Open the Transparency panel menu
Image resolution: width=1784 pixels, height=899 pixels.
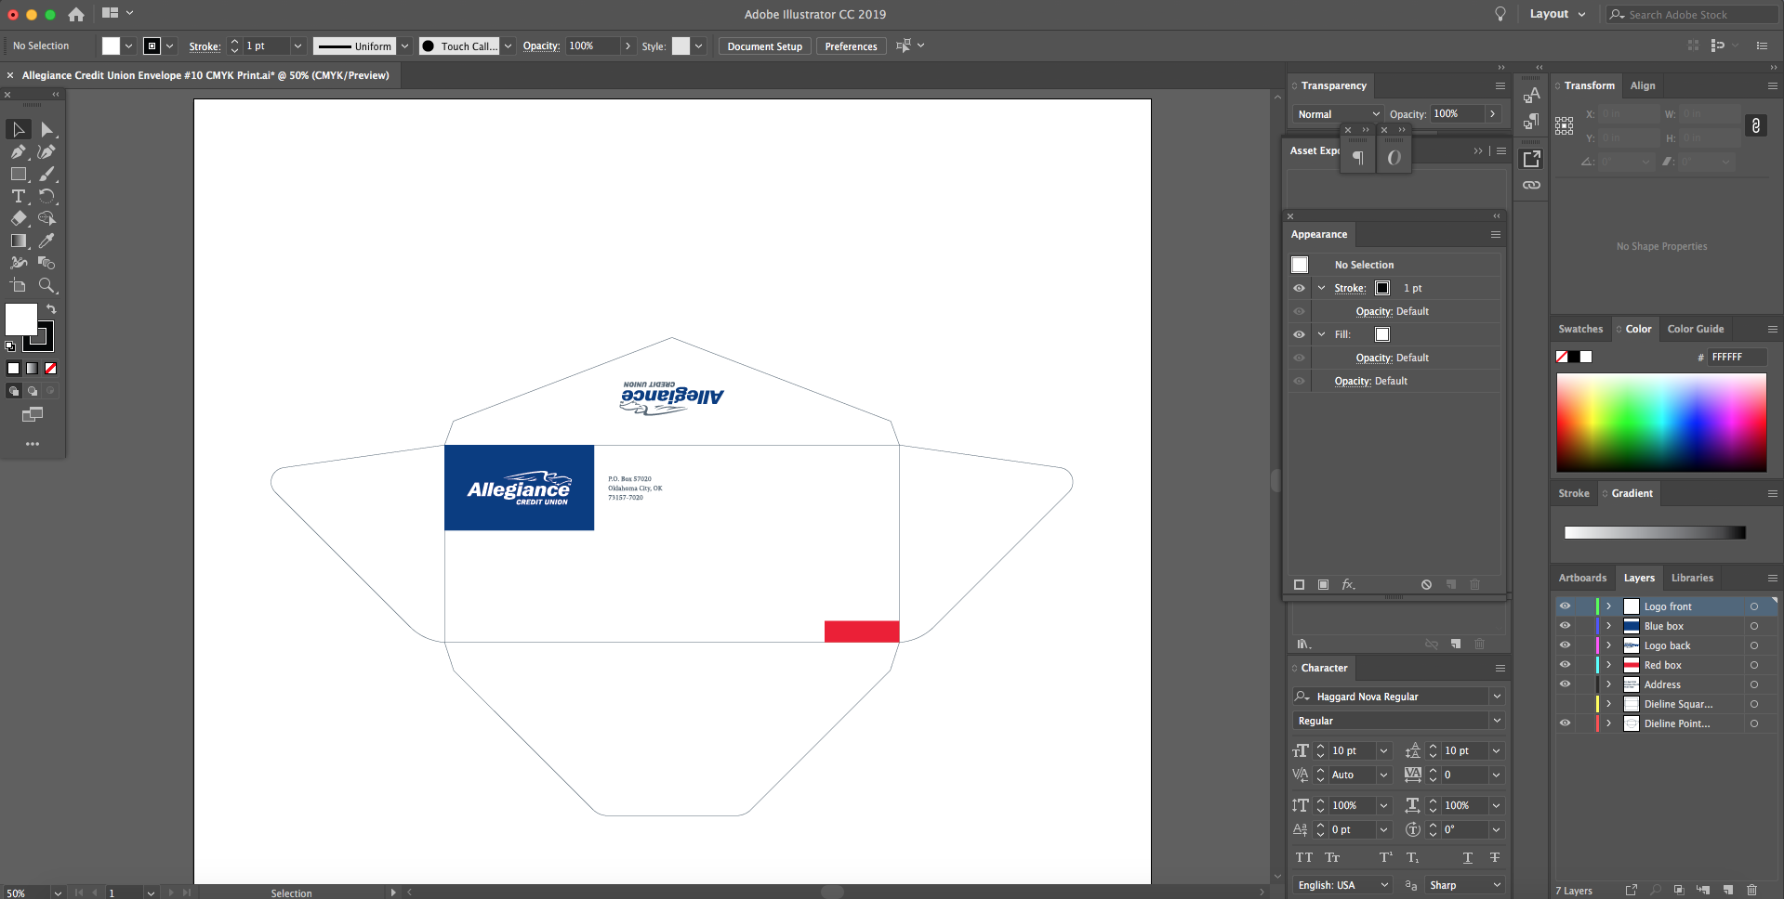pos(1500,85)
